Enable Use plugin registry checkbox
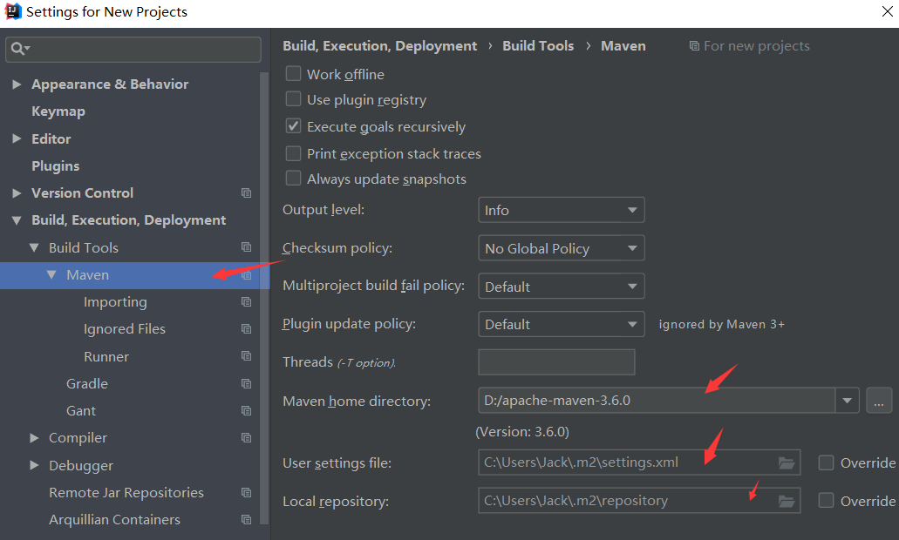 point(293,99)
